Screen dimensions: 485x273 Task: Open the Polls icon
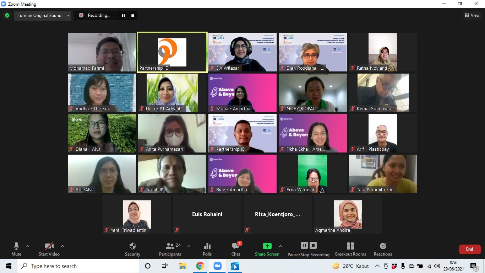(207, 249)
